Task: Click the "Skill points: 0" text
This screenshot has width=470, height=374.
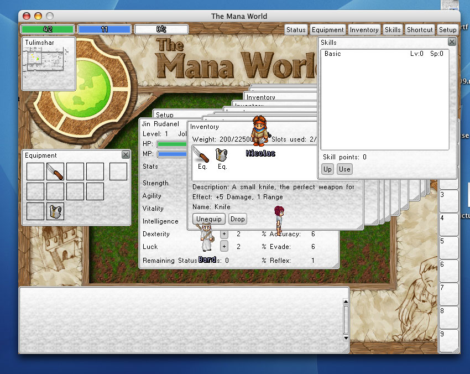Action: 344,157
